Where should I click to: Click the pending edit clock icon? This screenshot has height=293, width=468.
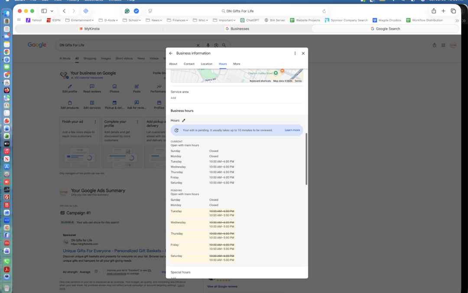point(176,130)
